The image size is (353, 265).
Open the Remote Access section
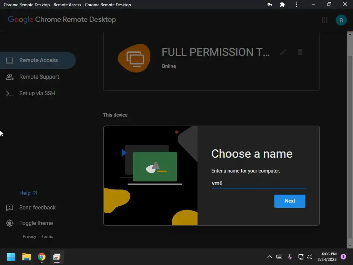coord(37,60)
